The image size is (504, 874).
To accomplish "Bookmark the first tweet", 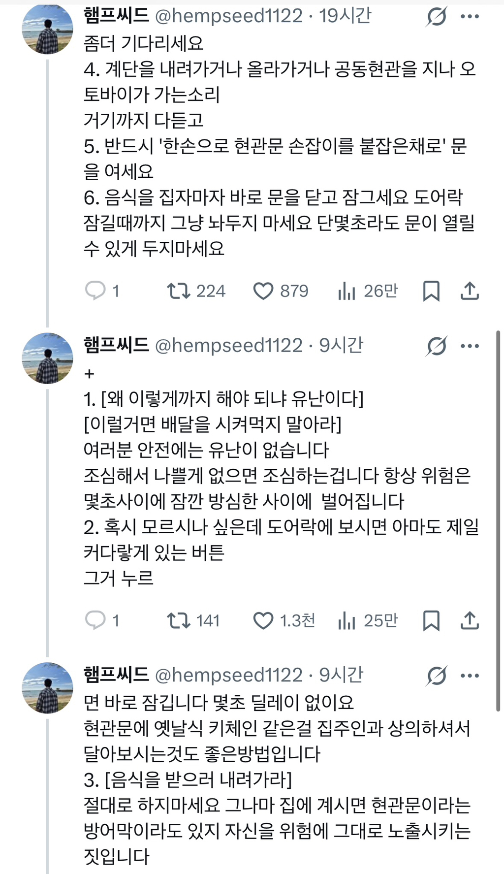I will [x=432, y=291].
